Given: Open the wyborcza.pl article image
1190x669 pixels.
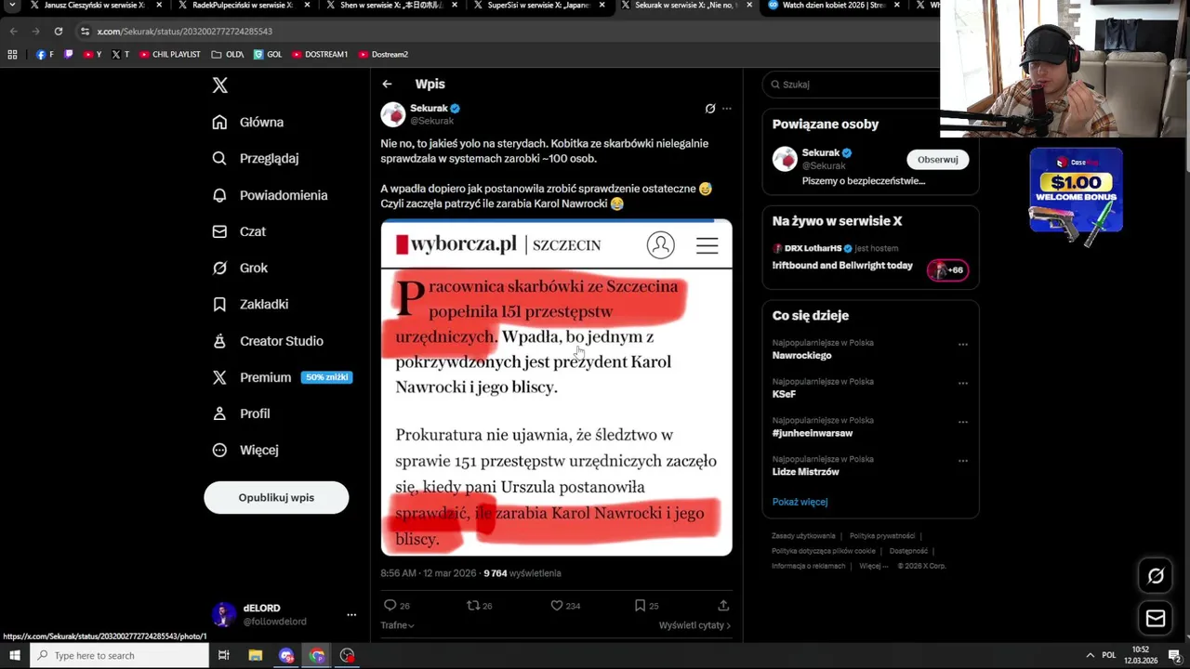Looking at the screenshot, I should click(556, 387).
